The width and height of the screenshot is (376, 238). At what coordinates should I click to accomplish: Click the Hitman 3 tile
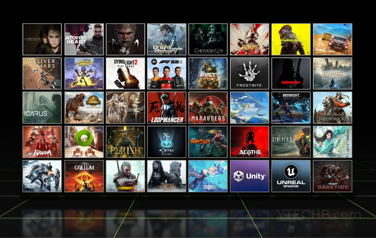(291, 73)
